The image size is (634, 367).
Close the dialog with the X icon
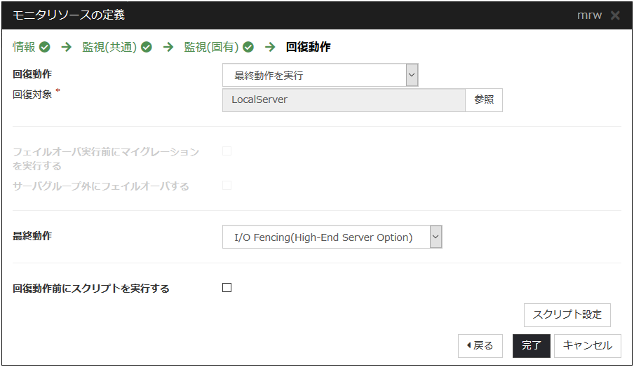[615, 15]
